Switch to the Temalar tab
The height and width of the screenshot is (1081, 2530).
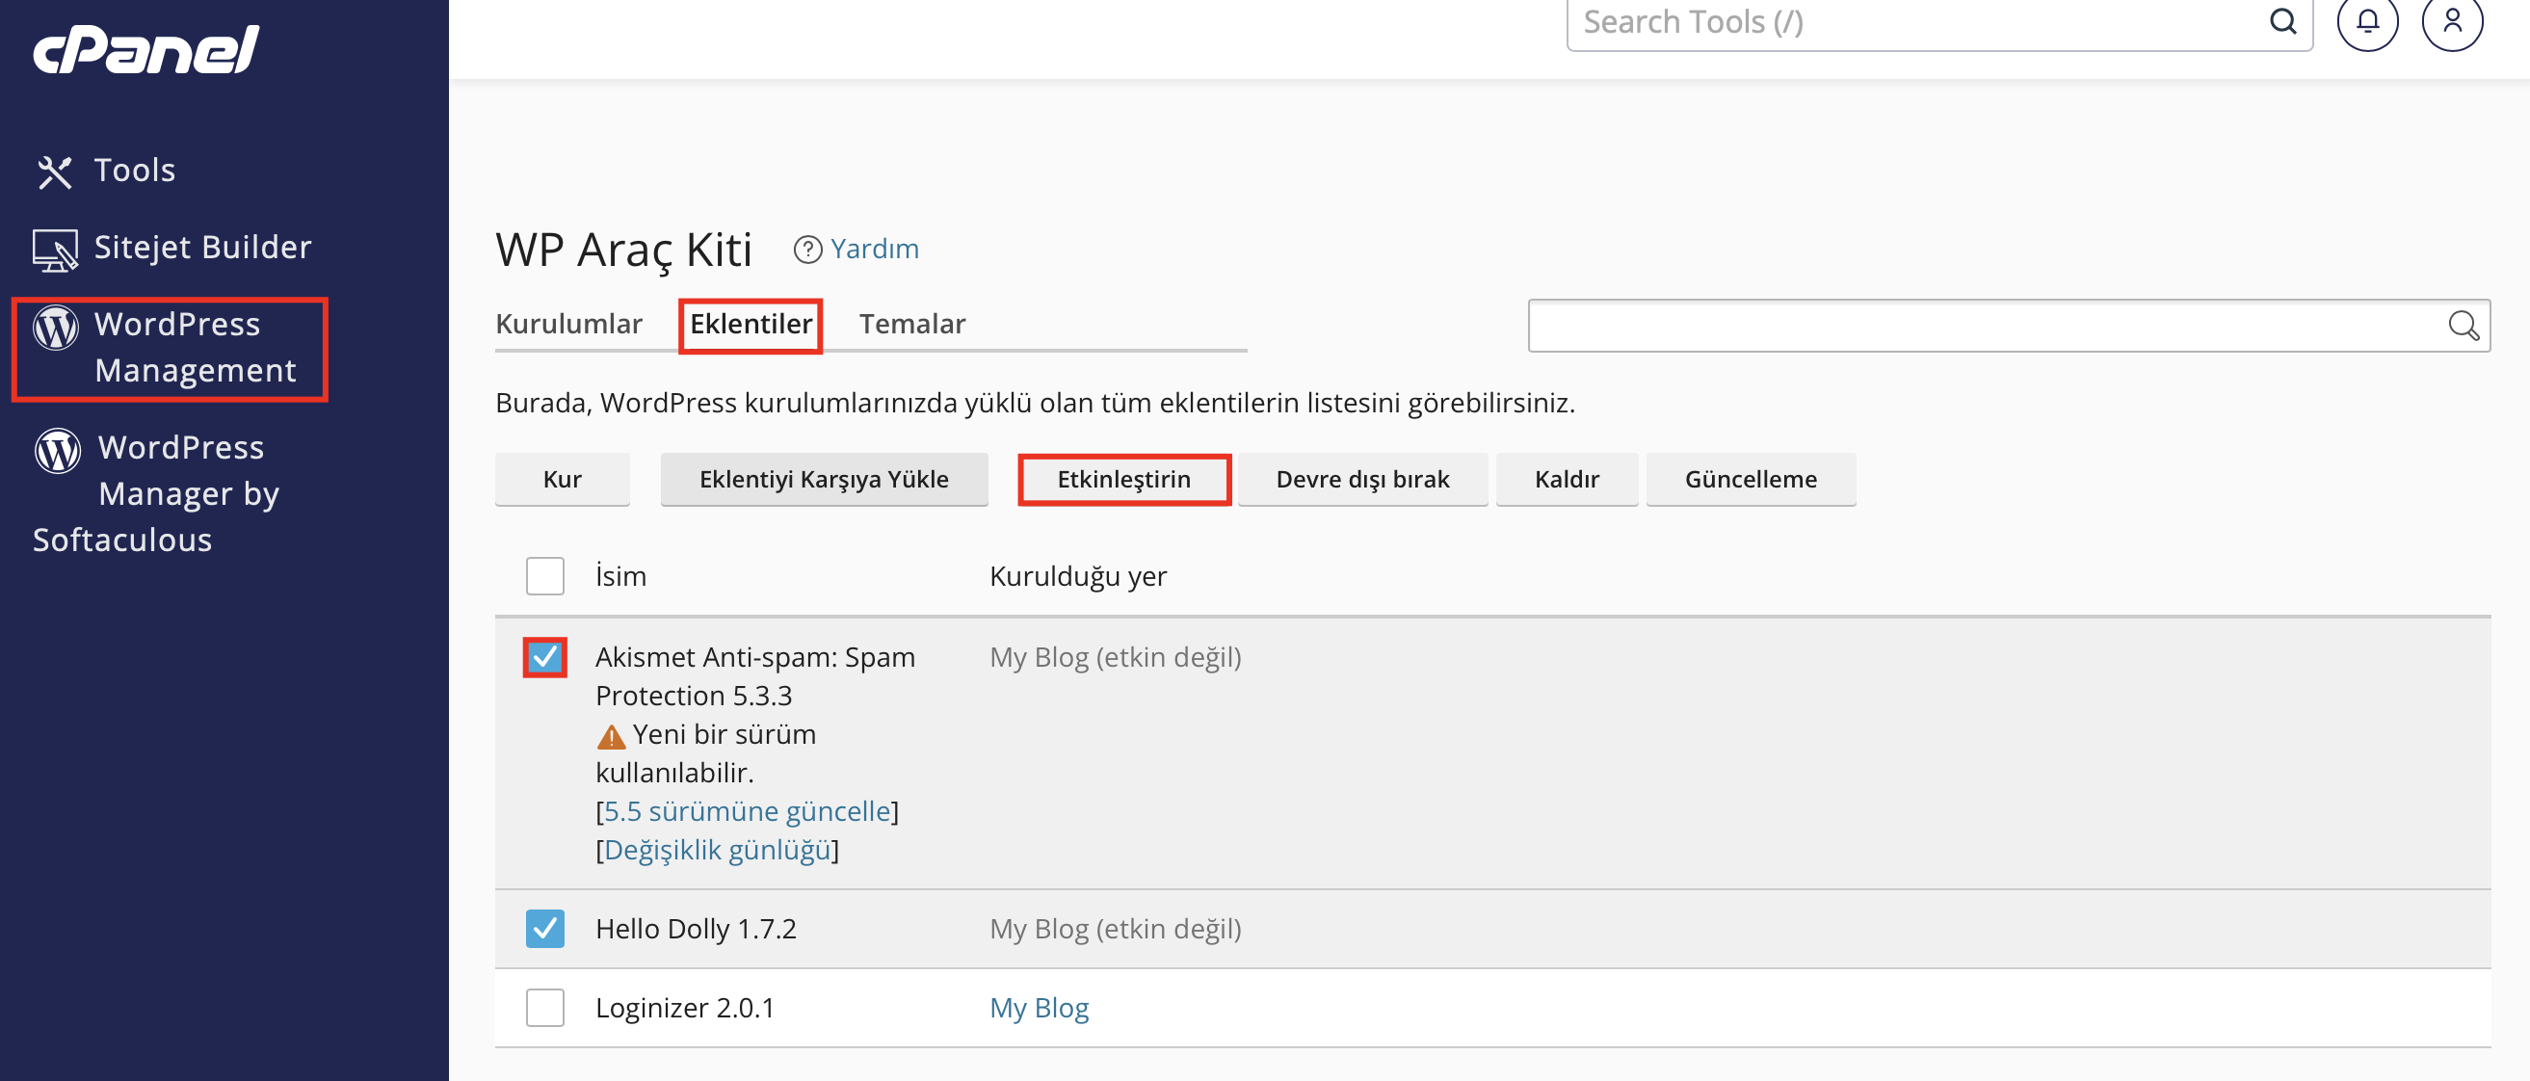coord(912,323)
